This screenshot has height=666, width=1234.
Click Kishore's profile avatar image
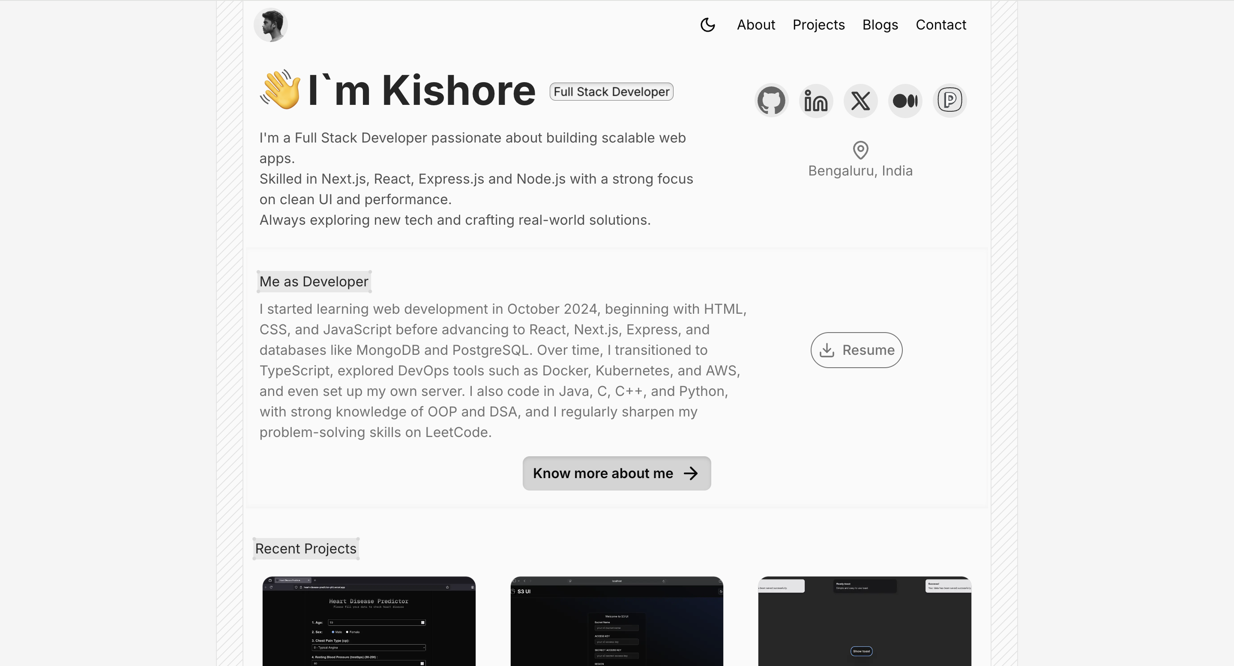[x=270, y=25]
